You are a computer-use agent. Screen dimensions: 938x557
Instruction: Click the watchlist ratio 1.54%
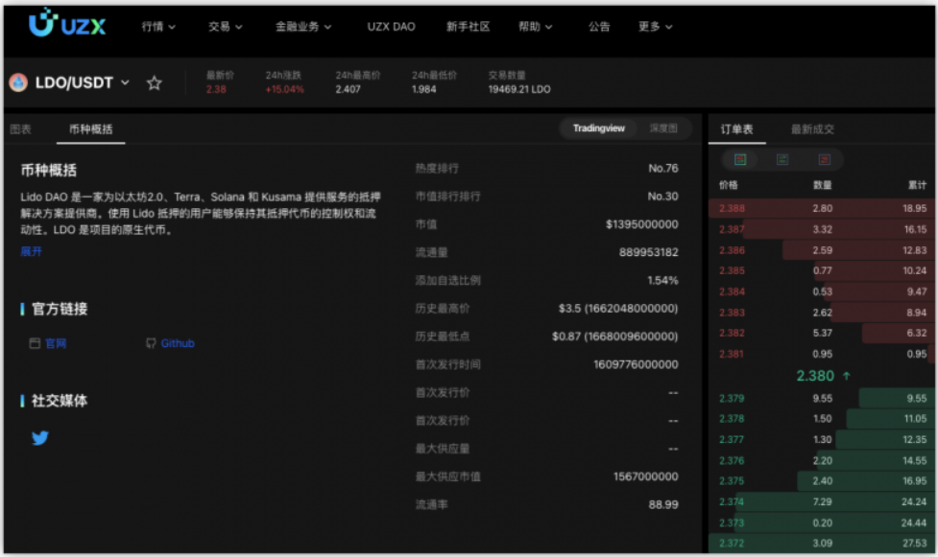(662, 280)
